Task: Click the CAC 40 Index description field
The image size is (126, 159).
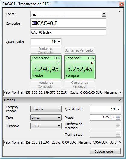Action: 68,32
